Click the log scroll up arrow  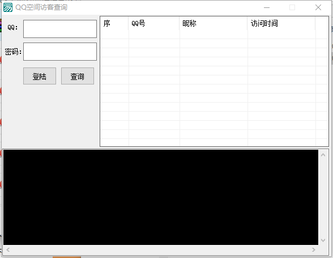click(x=323, y=155)
